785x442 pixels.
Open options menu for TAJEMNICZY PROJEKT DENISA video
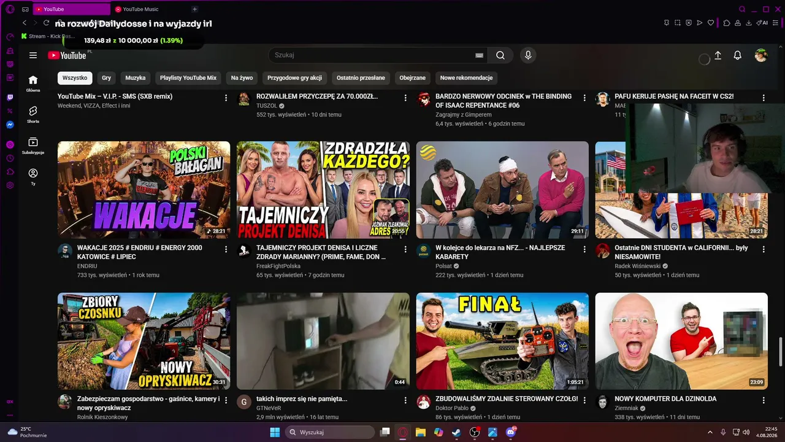tap(405, 249)
